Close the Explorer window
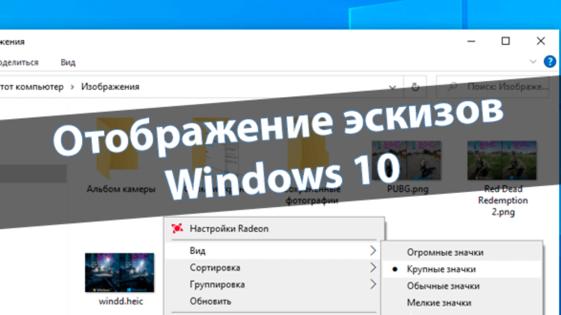The height and width of the screenshot is (315, 561). 541,41
